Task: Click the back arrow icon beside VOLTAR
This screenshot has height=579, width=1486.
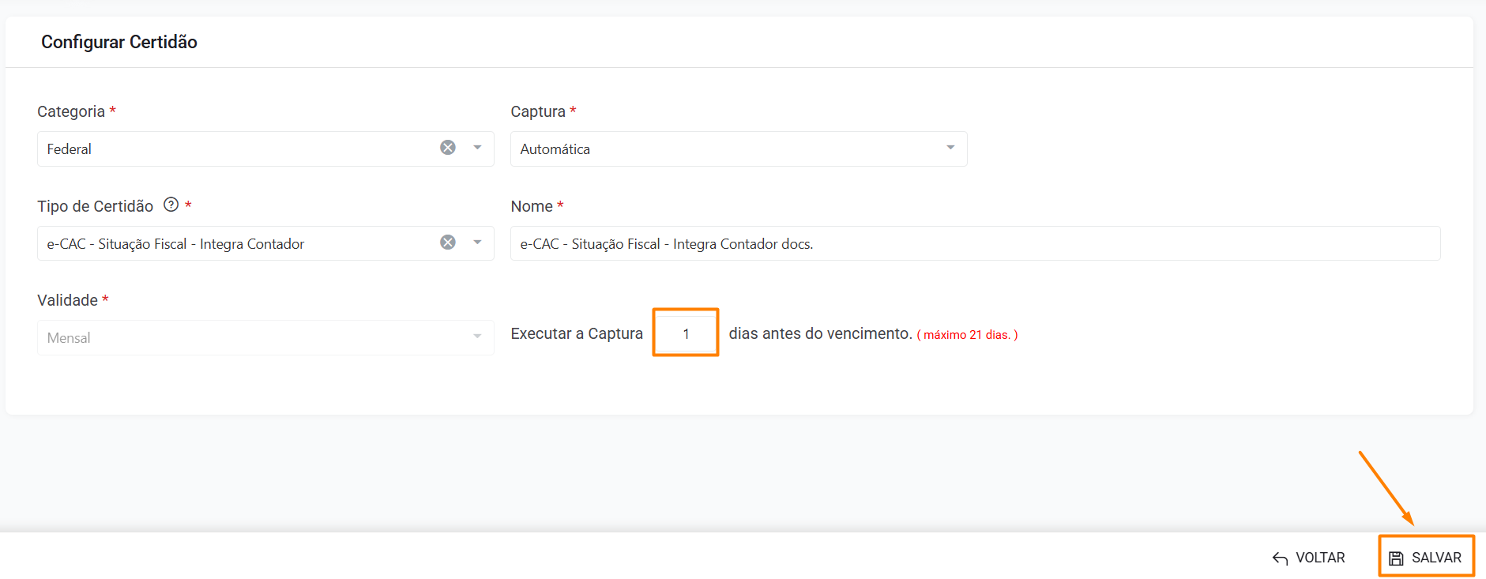Action: point(1280,558)
